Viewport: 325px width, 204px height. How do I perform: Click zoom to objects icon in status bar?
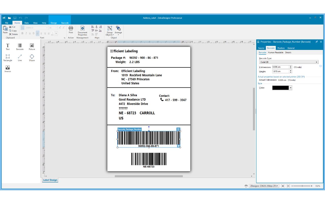click(288, 186)
